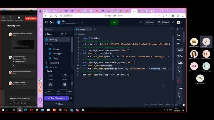
Task: Open Replit notifications bell
Action: click(173, 22)
